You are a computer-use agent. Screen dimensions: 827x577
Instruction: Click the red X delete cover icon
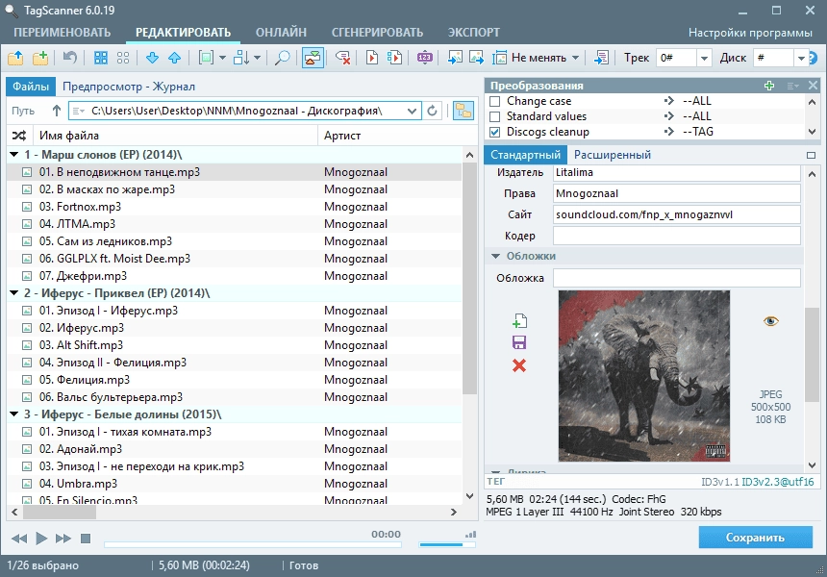[x=519, y=365]
